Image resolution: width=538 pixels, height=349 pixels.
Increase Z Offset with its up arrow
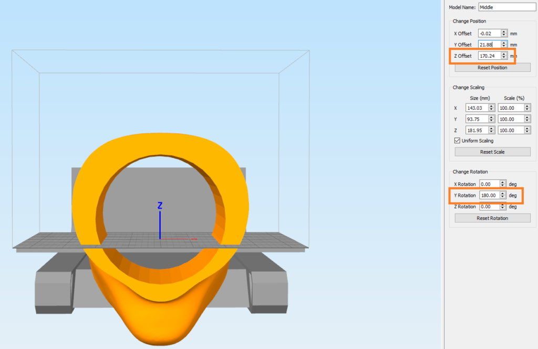coord(504,54)
